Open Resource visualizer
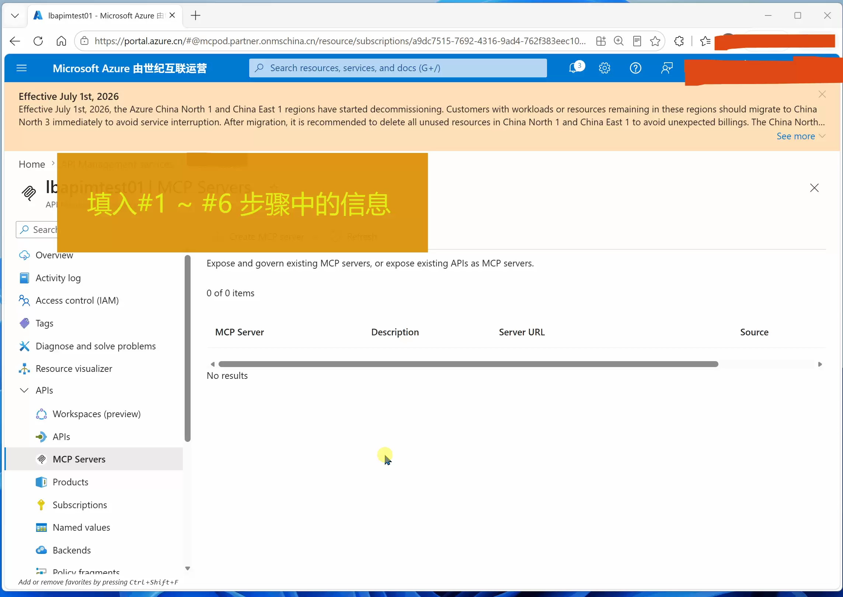This screenshot has width=843, height=597. [x=74, y=369]
